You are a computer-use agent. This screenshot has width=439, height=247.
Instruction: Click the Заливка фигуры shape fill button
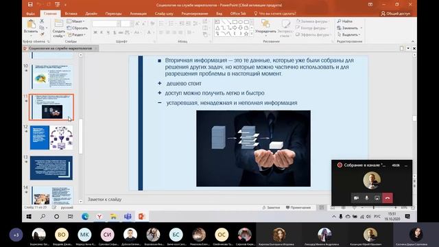point(312,21)
